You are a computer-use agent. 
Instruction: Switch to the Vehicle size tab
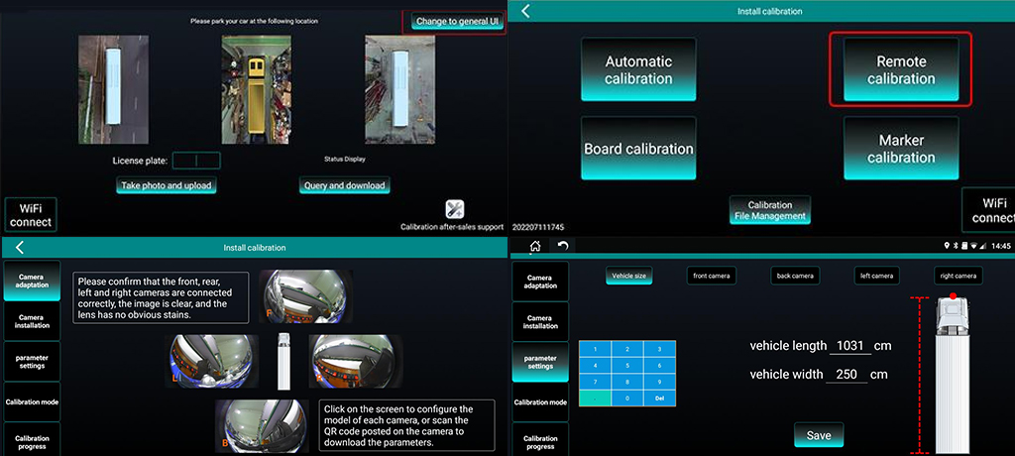pyautogui.click(x=629, y=276)
